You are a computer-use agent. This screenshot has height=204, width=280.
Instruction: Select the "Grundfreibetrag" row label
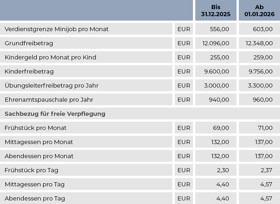29,43
